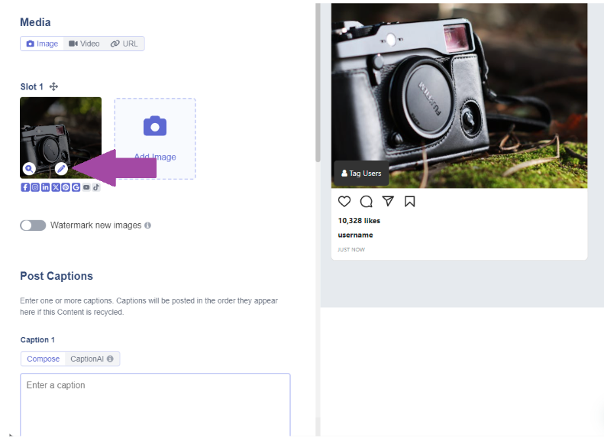604x438 pixels.
Task: Click the Media section heading
Action: coord(35,22)
